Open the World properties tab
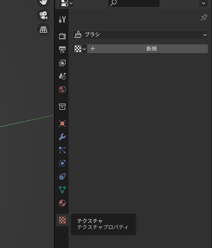This screenshot has height=248, width=212. pos(62,89)
